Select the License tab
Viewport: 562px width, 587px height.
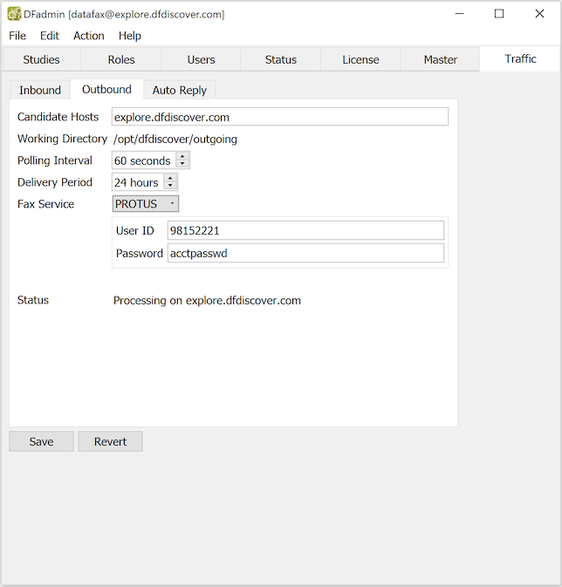pos(360,59)
